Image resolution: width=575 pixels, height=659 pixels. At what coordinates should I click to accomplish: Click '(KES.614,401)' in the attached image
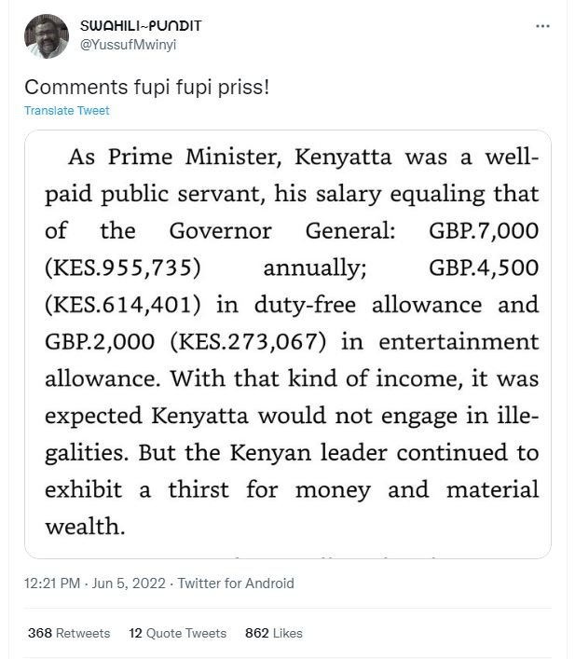tap(123, 304)
